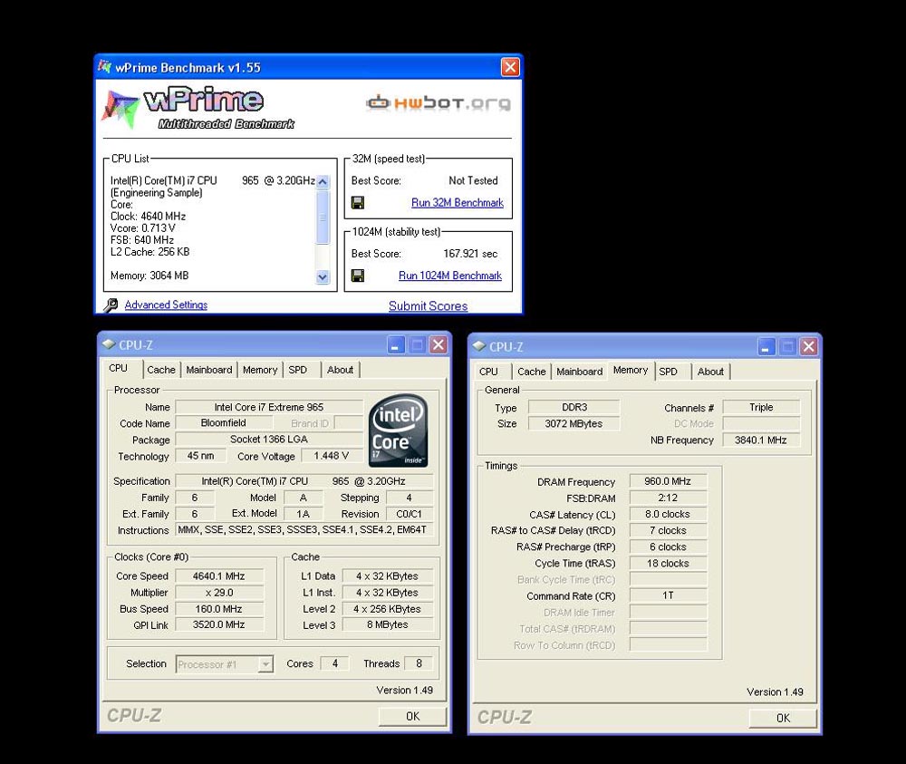906x764 pixels.
Task: Click the Multiplier x 29.0 value
Action: pos(219,593)
